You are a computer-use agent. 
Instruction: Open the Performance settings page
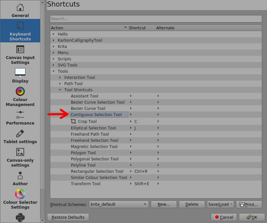coord(20,118)
